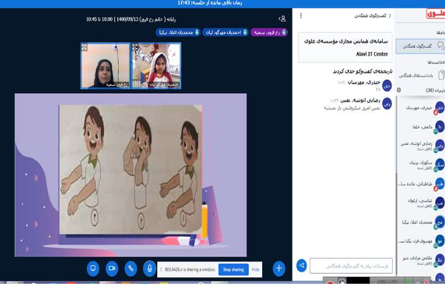Fullscreen the webcam of احمدیان مهرگو، لیان

(136, 47)
